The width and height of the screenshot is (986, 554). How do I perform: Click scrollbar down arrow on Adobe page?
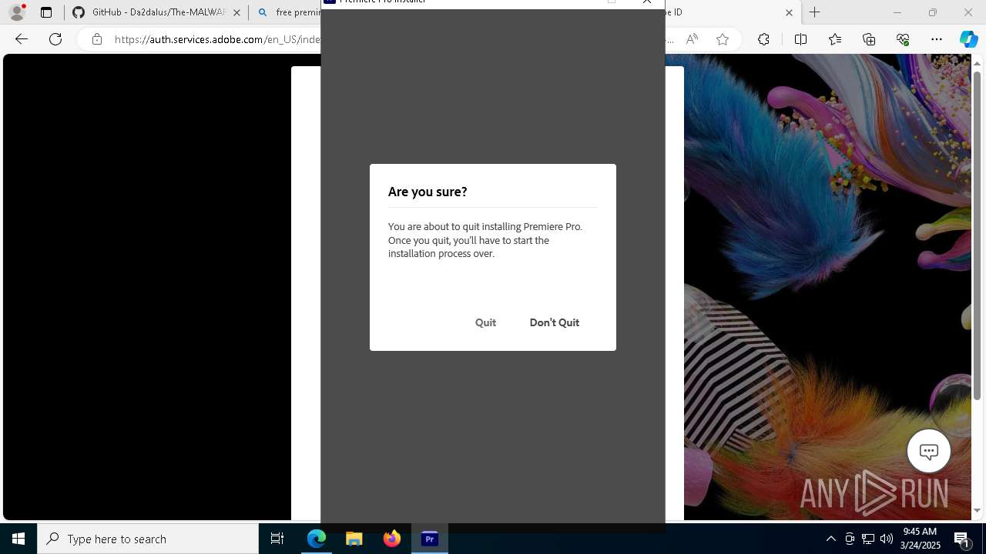pos(978,510)
